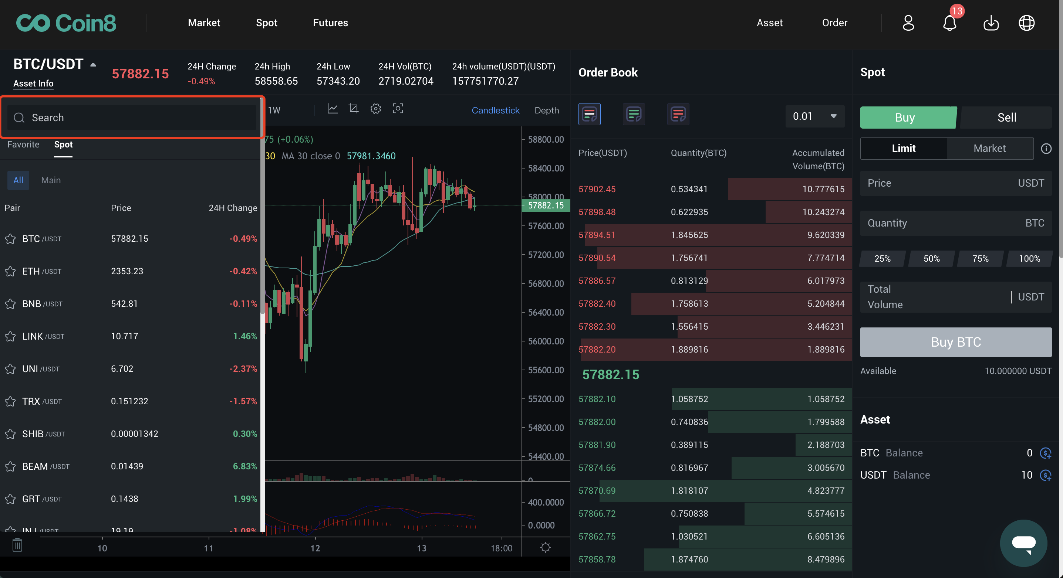Select the 50% quantity option

931,258
